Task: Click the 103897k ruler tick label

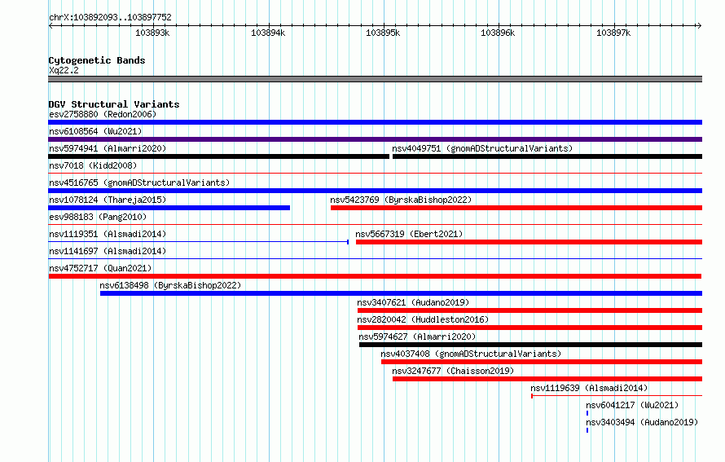Action: [613, 33]
